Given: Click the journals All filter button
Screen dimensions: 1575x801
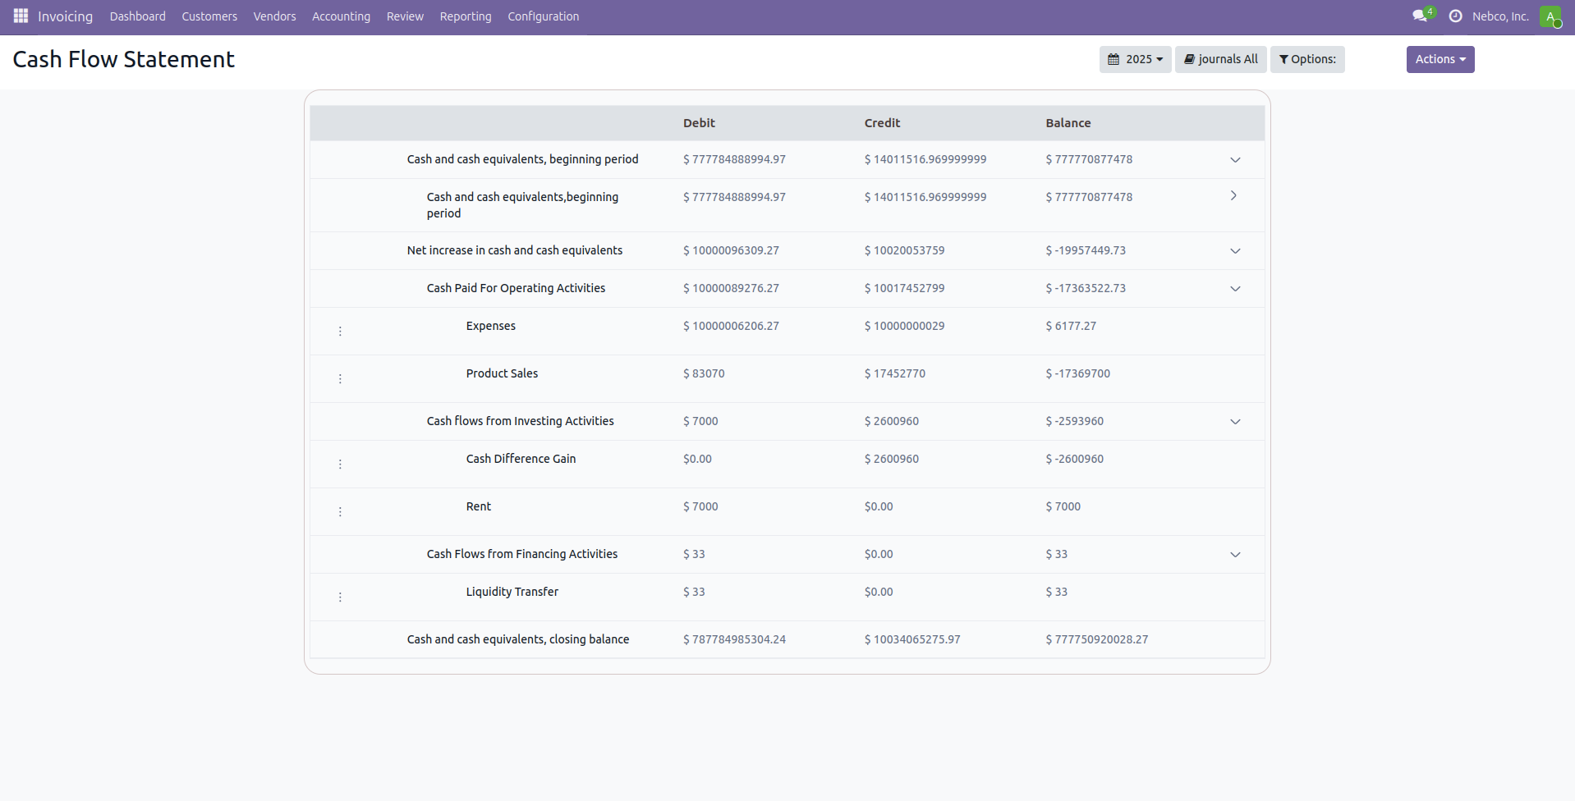Looking at the screenshot, I should 1220,59.
